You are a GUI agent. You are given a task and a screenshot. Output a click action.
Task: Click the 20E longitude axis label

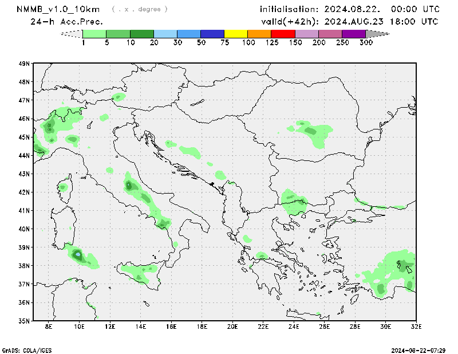tap(232, 327)
